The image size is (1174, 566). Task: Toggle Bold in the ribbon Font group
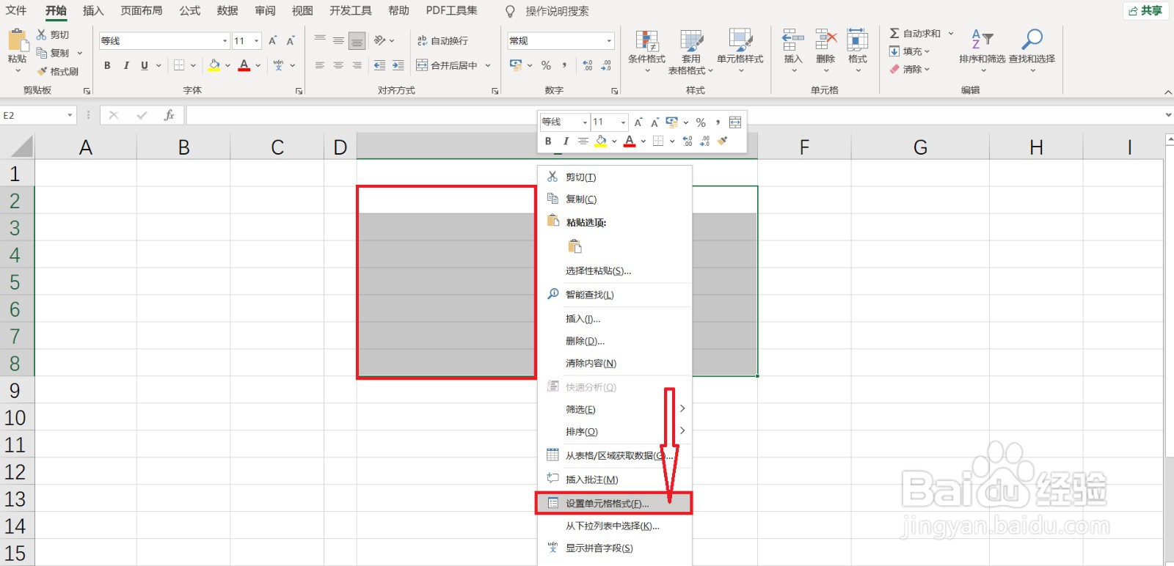pos(107,65)
